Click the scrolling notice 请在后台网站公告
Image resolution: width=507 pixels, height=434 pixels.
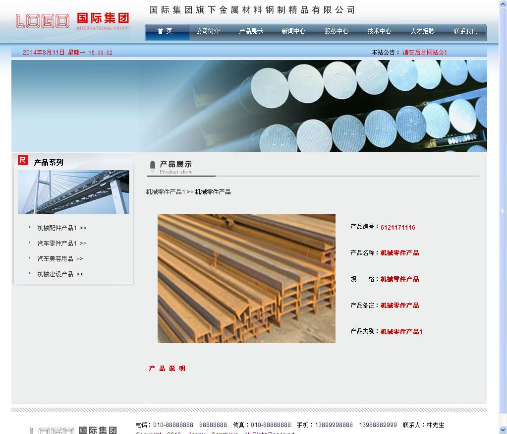click(x=425, y=53)
